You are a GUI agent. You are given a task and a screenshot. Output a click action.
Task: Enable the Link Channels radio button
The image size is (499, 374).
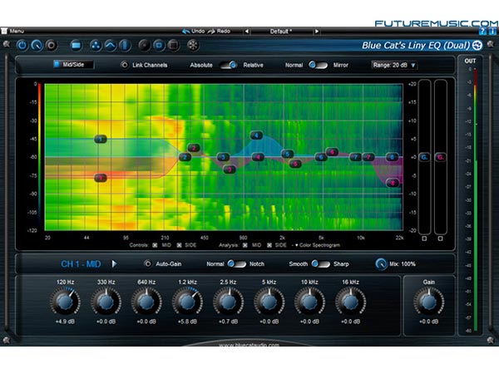pos(125,65)
